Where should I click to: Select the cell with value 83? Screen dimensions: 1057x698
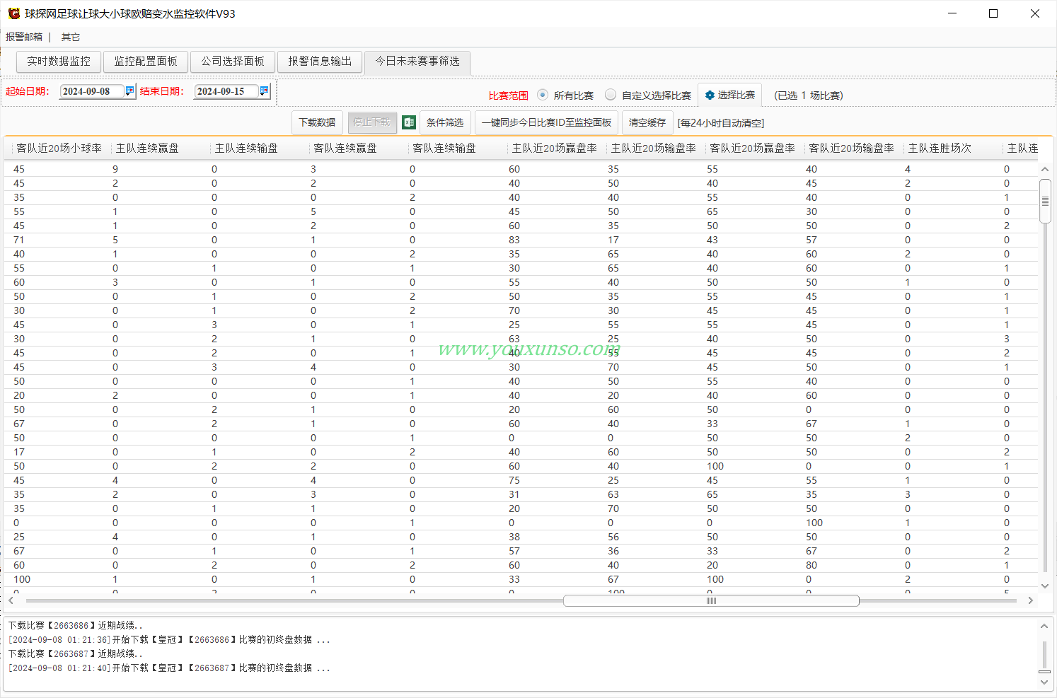point(514,240)
